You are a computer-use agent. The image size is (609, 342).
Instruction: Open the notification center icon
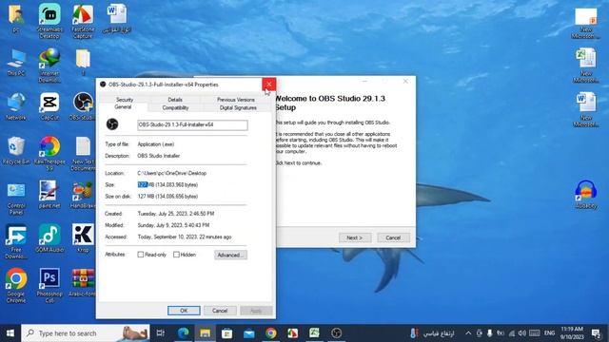[x=597, y=333]
